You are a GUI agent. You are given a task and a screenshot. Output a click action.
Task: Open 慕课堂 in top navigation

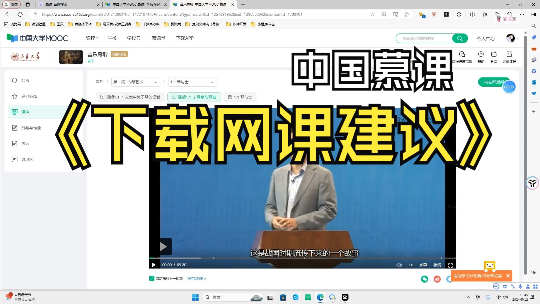click(158, 38)
